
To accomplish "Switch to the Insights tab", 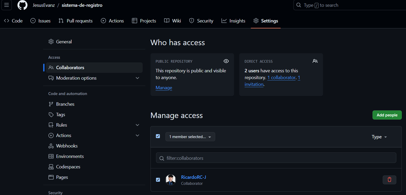I will coord(233,21).
